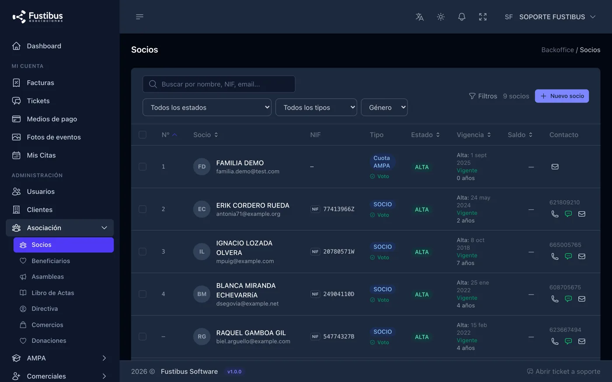Open Beneficiarios in the sidebar
This screenshot has width=612, height=382.
click(51, 261)
